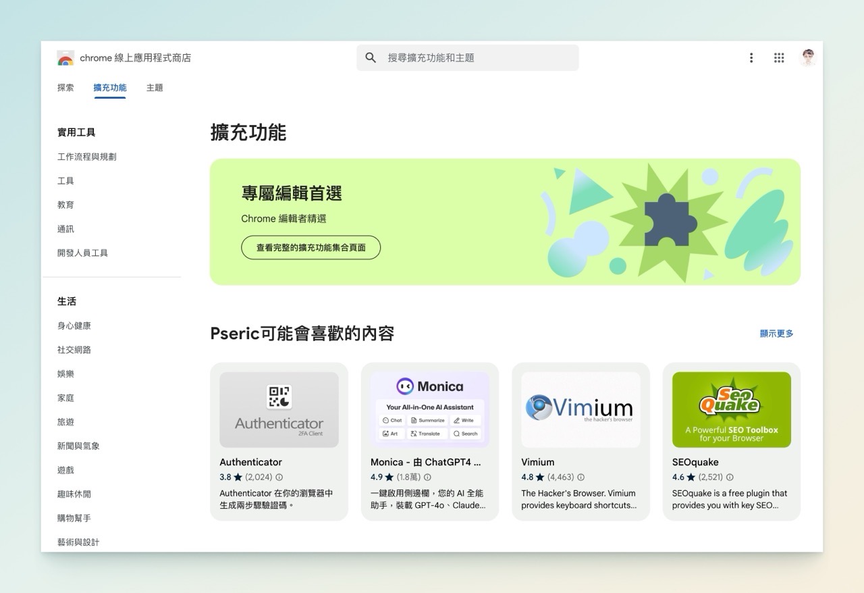The image size is (864, 593).
Task: Click chrome 線上應用程式商店 title text
Action: (x=136, y=58)
